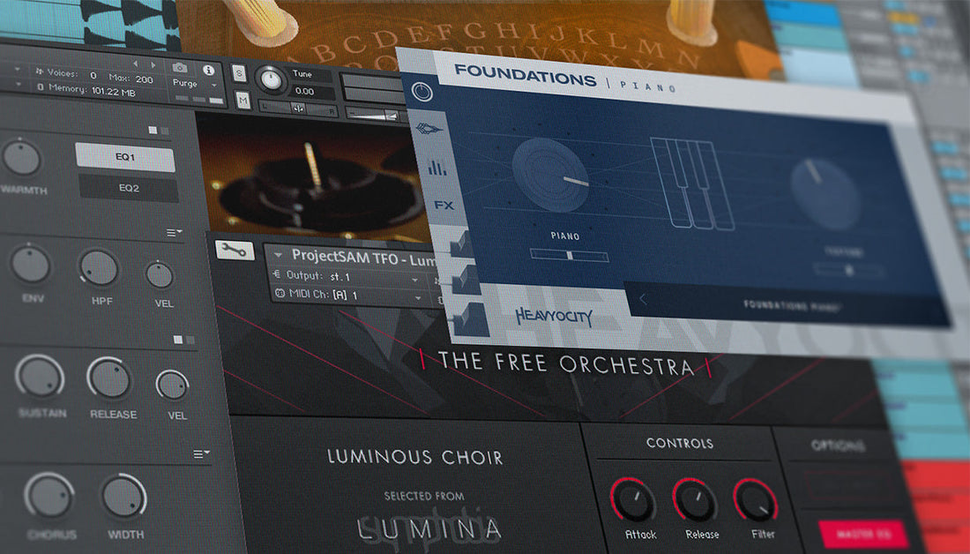Click the second waveform thumbnail below FX

click(466, 280)
